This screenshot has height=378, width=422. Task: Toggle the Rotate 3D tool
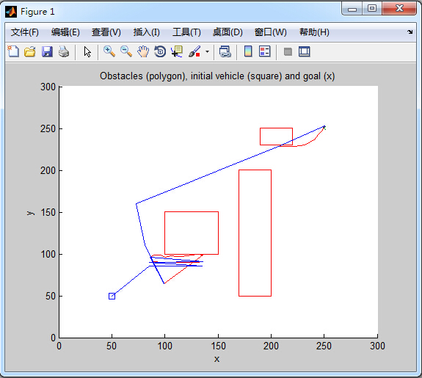click(160, 51)
